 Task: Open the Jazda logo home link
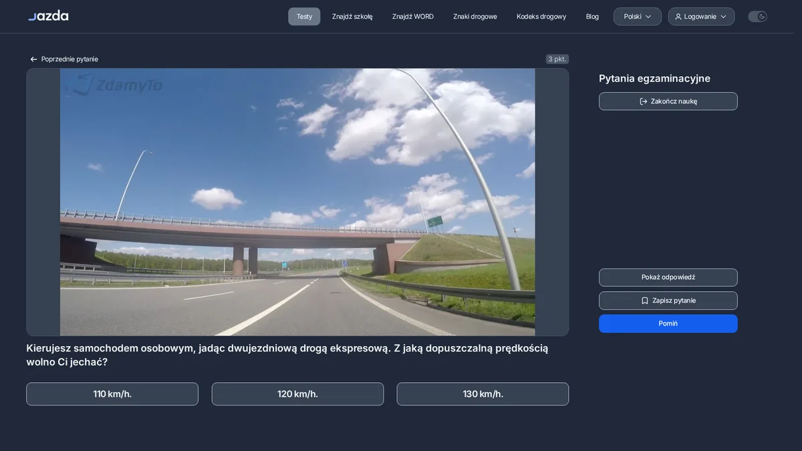pos(48,16)
